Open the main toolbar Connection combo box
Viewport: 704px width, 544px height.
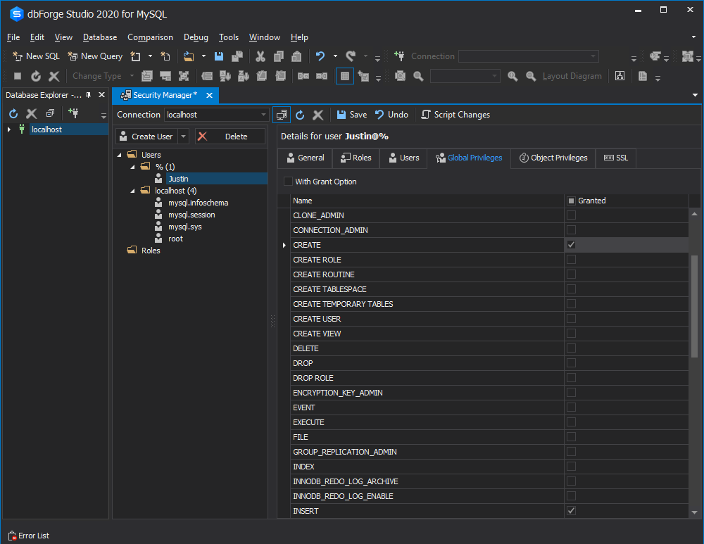click(x=529, y=56)
